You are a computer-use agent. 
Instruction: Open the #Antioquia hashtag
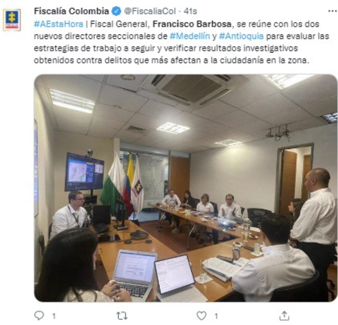click(x=241, y=36)
